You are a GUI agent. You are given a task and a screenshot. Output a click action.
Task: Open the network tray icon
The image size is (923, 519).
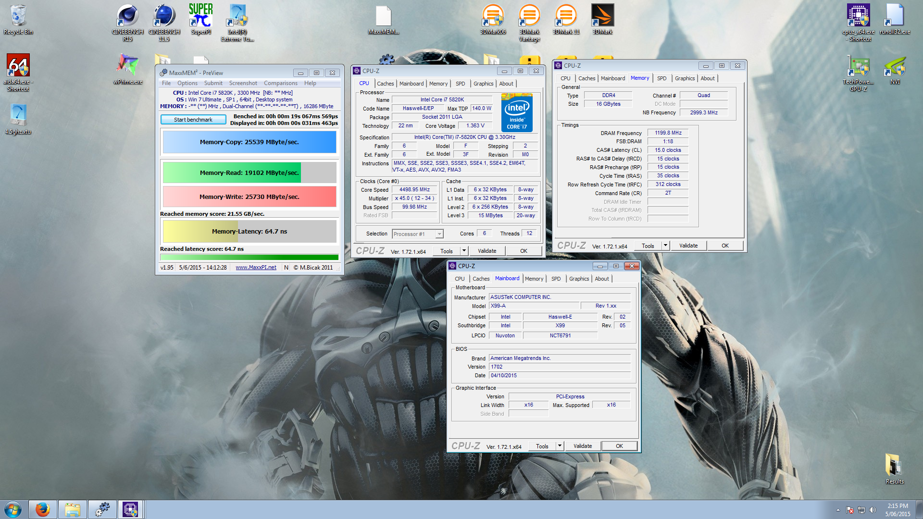point(861,510)
